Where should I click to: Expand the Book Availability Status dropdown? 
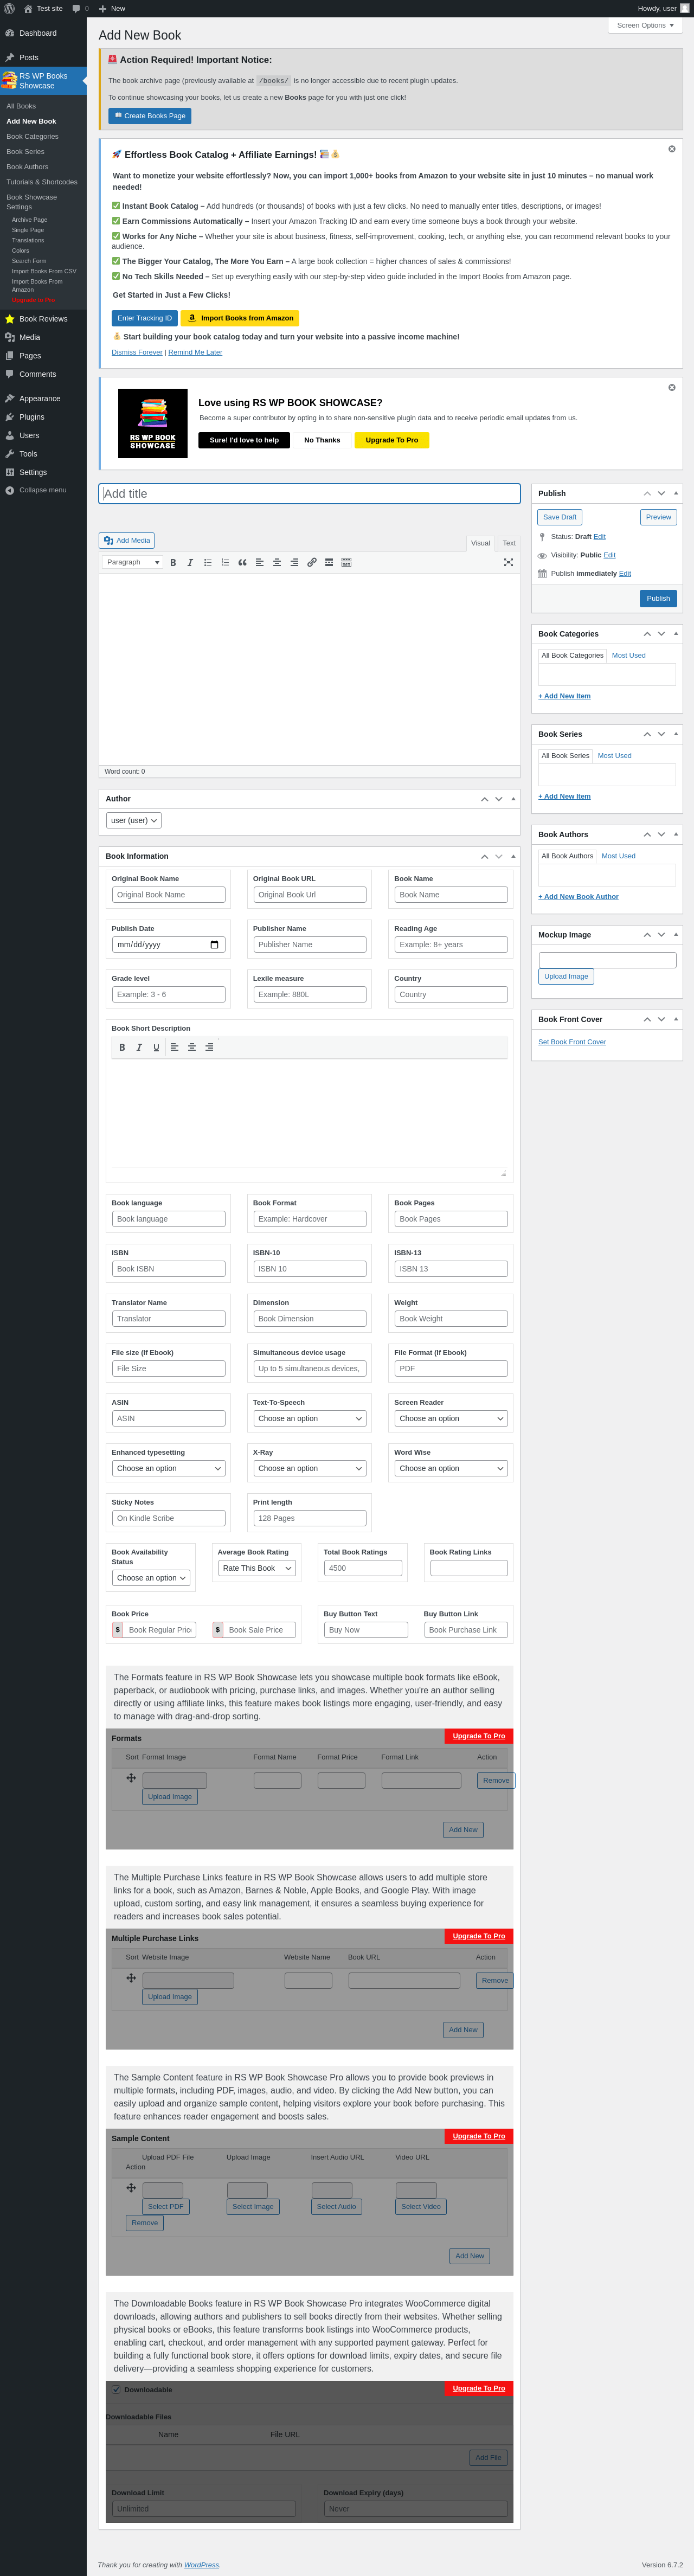point(151,1578)
